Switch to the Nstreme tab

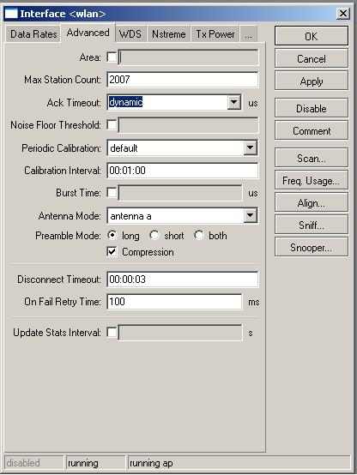click(169, 34)
